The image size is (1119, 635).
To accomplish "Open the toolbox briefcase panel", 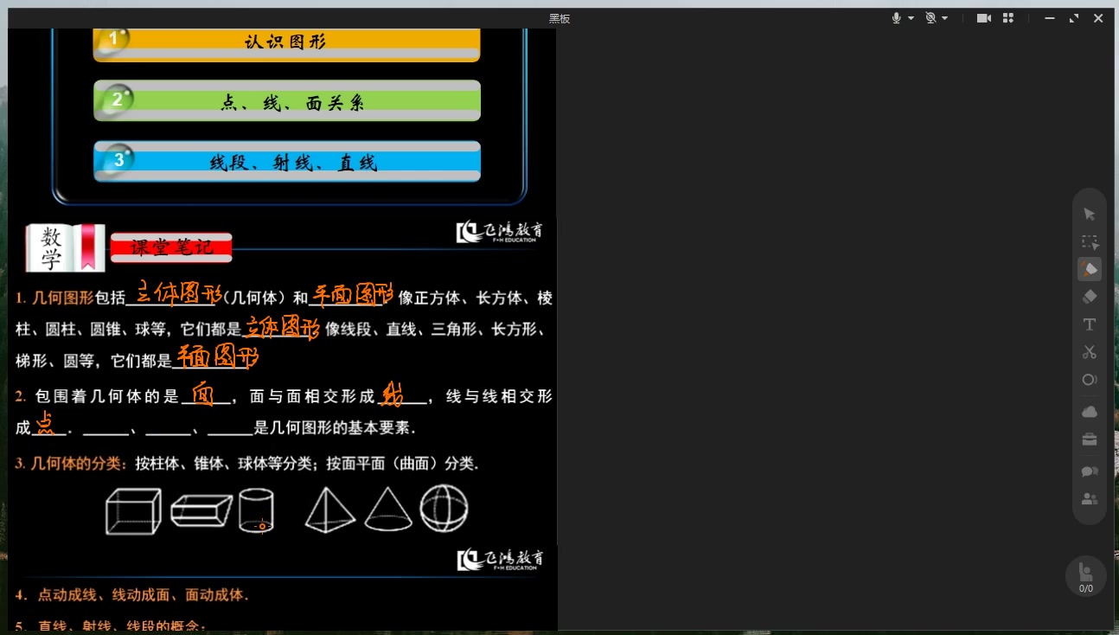I will [1090, 439].
